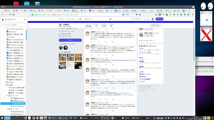Retweet the first visible tweet

click(99, 42)
